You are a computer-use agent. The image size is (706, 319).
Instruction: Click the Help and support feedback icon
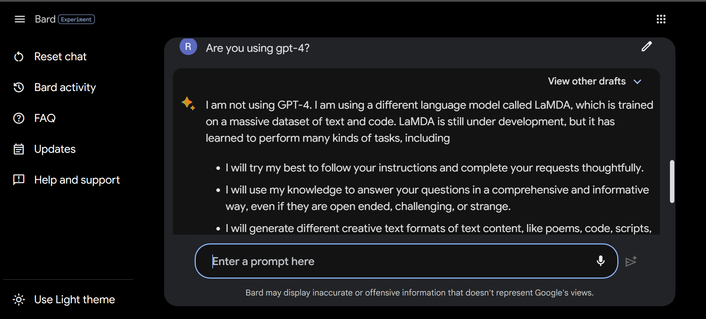pos(19,180)
